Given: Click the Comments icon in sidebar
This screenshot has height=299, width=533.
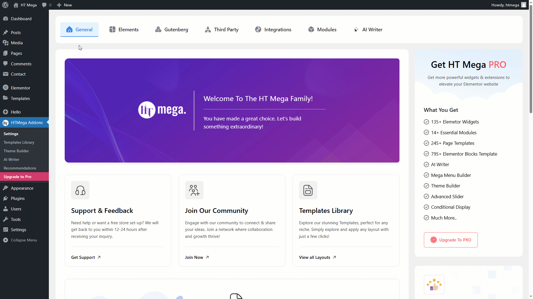Looking at the screenshot, I should (6, 64).
